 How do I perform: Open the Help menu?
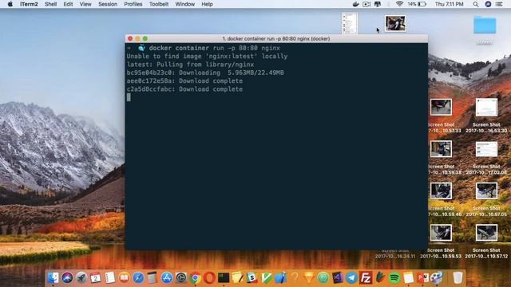point(207,4)
